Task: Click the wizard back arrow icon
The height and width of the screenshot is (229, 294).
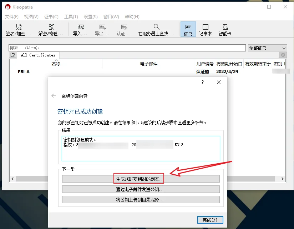Action: tap(54, 96)
